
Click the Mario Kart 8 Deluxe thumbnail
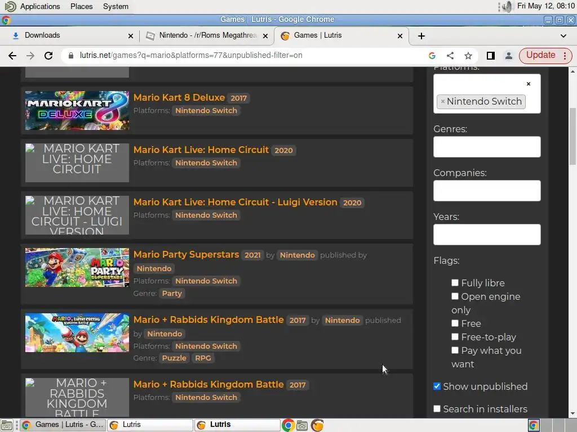[77, 111]
